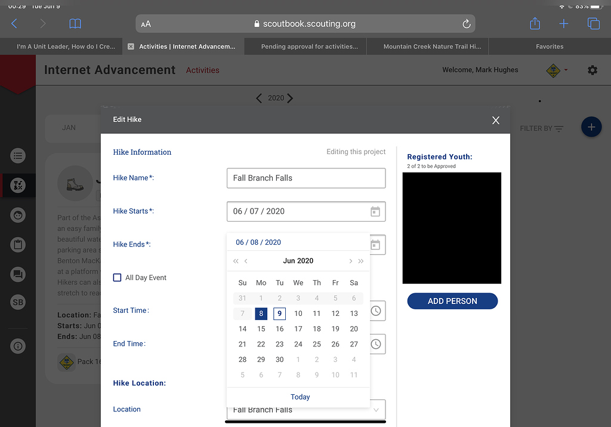The image size is (611, 427).
Task: Enable the All Day Event checkbox
Action: pos(117,277)
